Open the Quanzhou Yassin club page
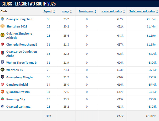The height and width of the screenshot is (121, 159). 18,92
